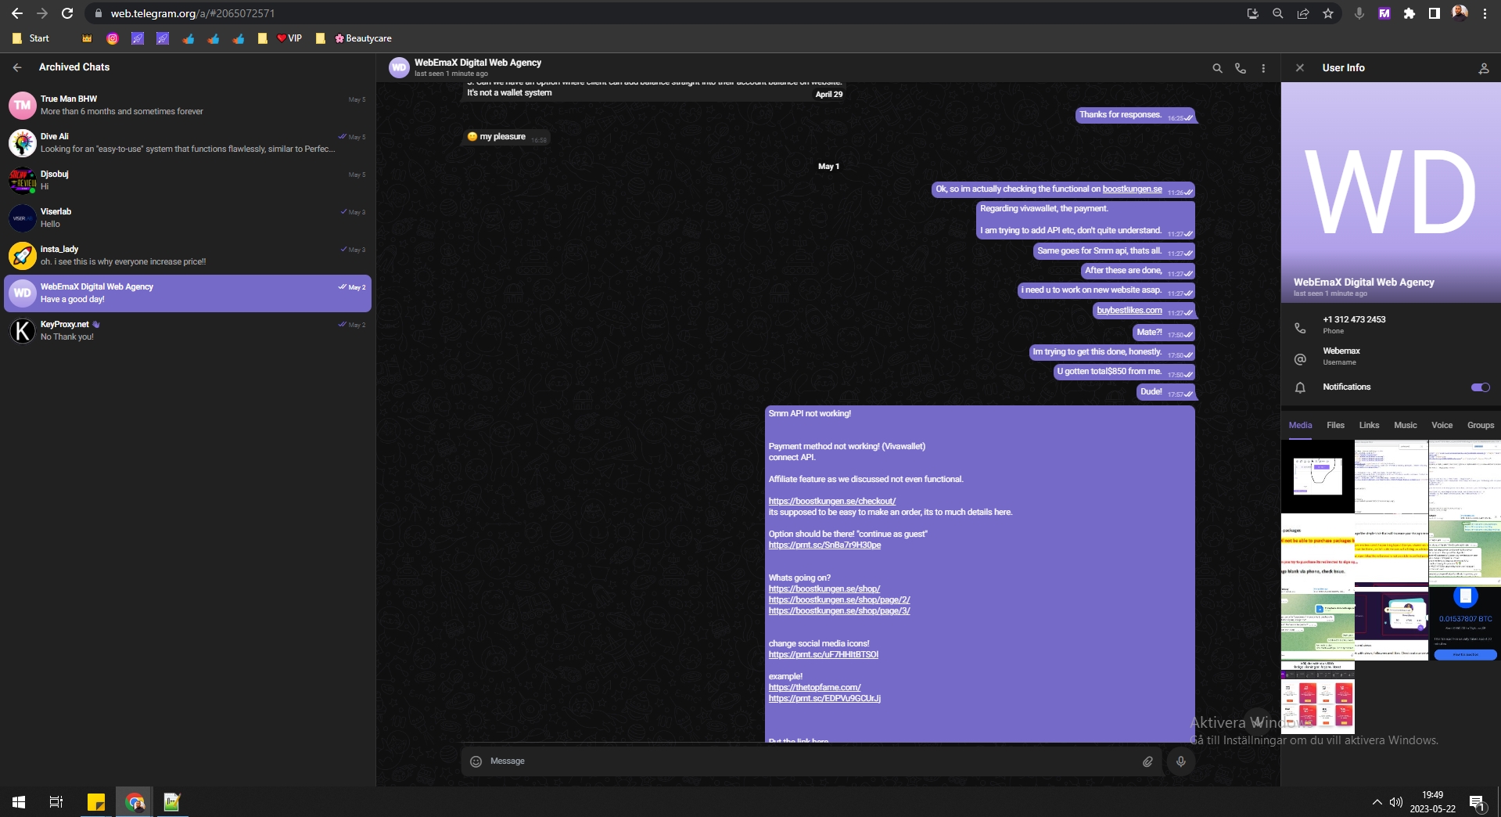Viewport: 1501px width, 817px height.
Task: Click the large WD profile picture
Action: [1391, 193]
